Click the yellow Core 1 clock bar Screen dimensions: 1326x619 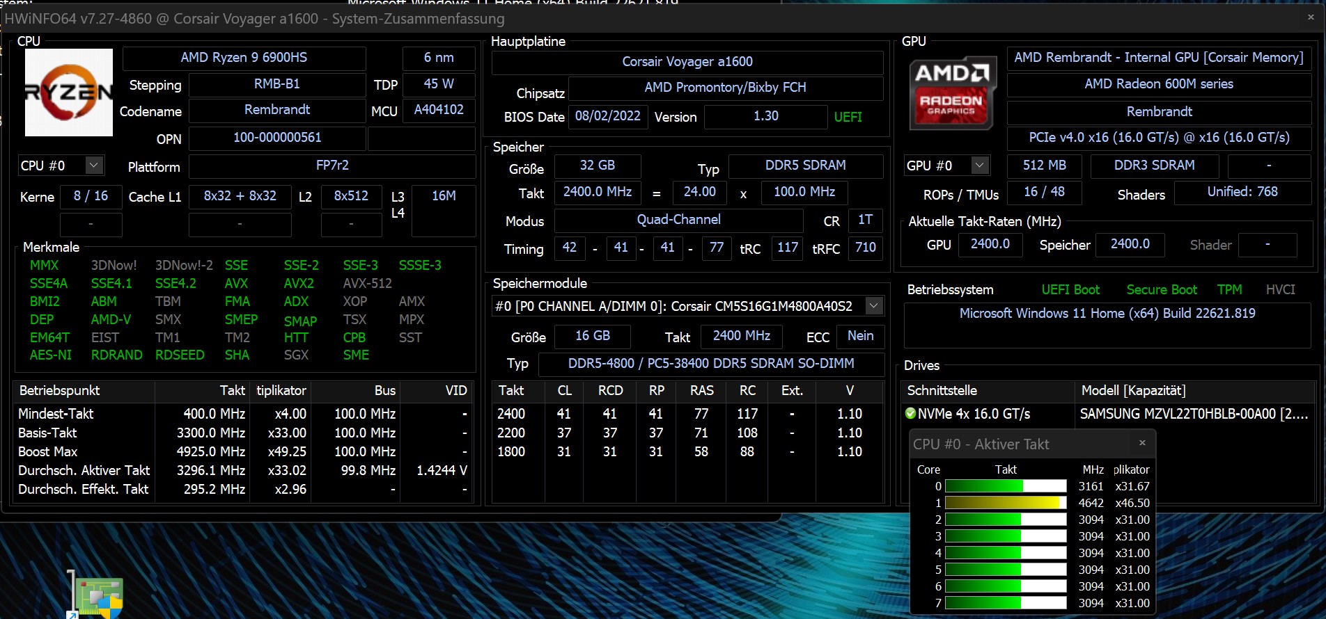pyautogui.click(x=1005, y=503)
